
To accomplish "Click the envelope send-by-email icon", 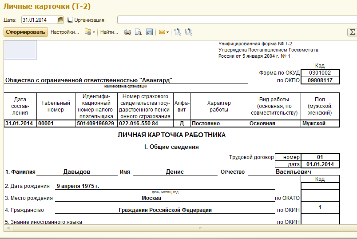I will tap(162, 32).
